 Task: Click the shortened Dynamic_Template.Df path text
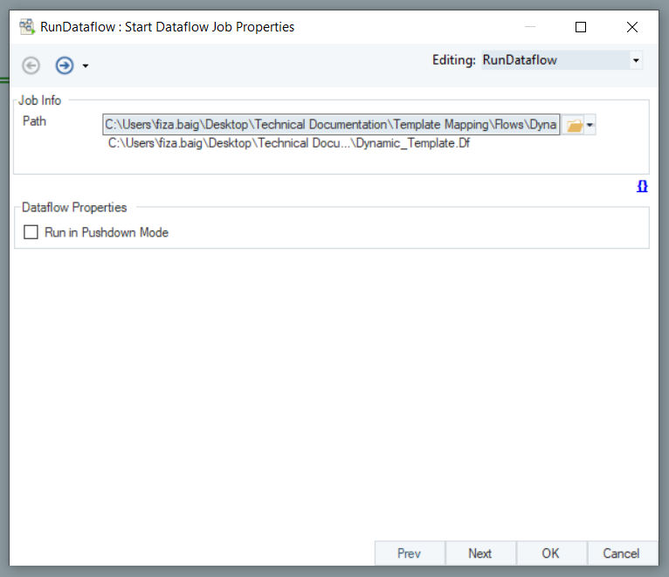pyautogui.click(x=289, y=143)
